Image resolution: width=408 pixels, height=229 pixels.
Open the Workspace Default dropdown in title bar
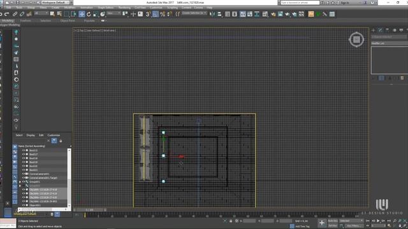click(55, 3)
